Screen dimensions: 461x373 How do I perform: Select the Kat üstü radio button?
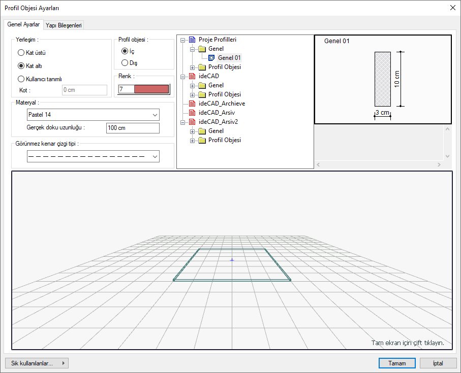point(21,52)
